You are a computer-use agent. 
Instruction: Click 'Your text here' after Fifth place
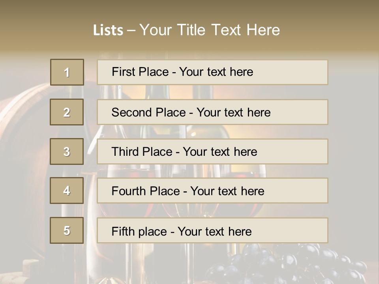point(214,231)
